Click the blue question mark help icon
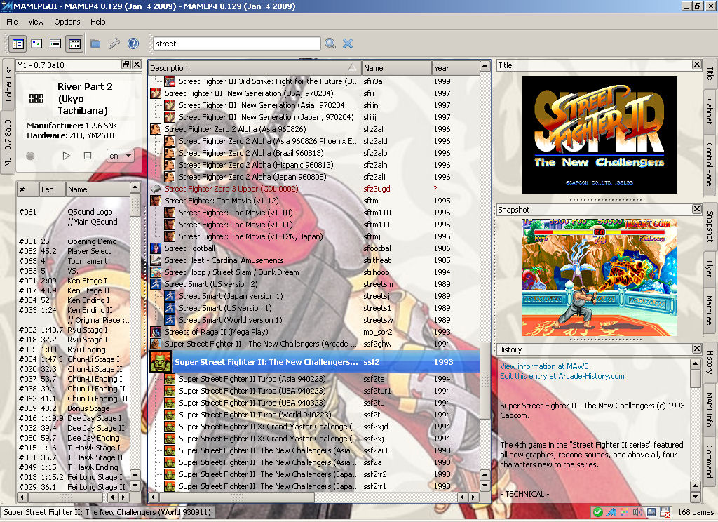The width and height of the screenshot is (718, 522). pos(133,43)
